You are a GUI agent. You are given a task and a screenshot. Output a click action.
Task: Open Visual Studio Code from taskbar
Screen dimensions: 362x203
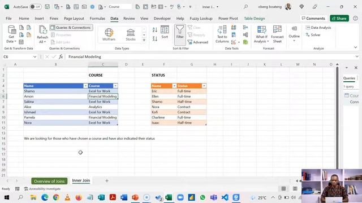(225, 197)
